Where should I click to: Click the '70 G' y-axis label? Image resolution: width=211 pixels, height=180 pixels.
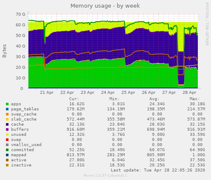pos(20,14)
